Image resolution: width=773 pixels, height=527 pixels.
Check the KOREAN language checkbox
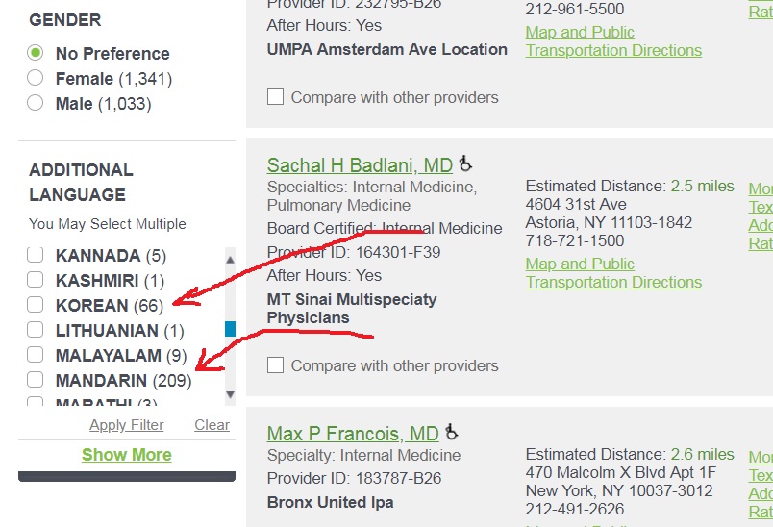point(35,304)
